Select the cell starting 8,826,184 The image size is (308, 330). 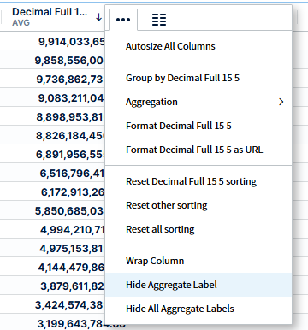[x=52, y=136]
